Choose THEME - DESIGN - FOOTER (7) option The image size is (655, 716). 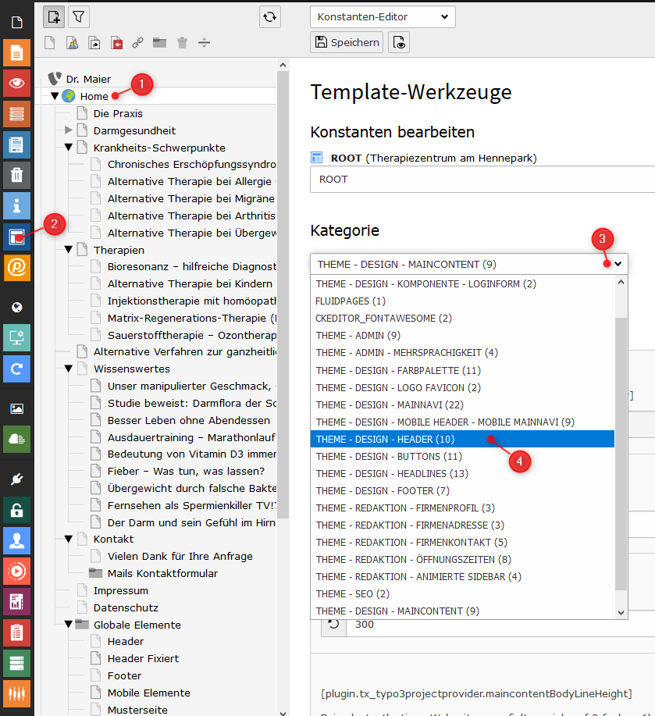pos(383,491)
